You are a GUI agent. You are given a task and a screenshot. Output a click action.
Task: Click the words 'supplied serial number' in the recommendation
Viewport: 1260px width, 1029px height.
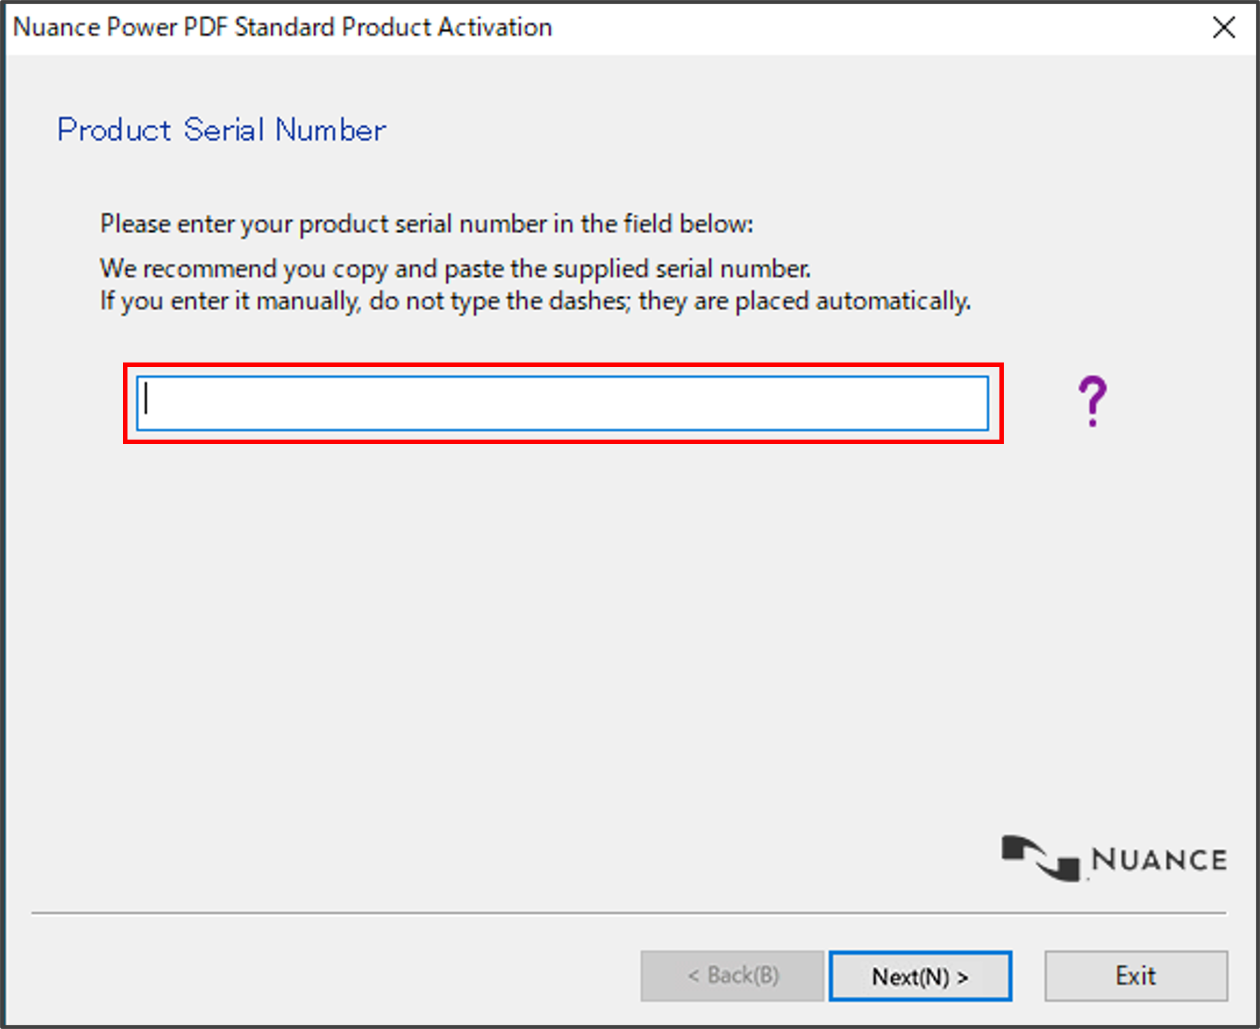[682, 269]
